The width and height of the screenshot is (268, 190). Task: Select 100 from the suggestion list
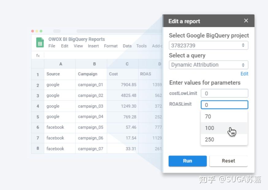[x=224, y=128]
